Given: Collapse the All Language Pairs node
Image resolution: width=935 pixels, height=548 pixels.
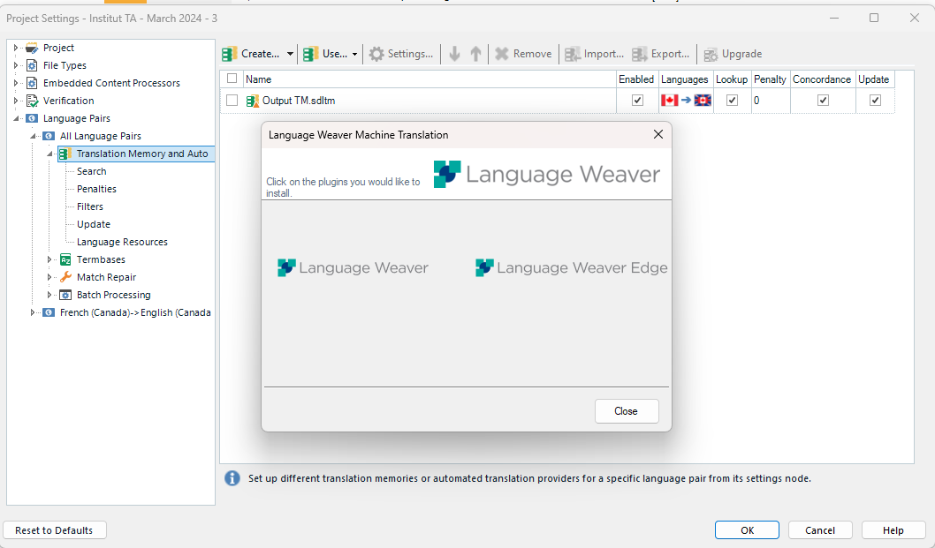Looking at the screenshot, I should point(34,136).
